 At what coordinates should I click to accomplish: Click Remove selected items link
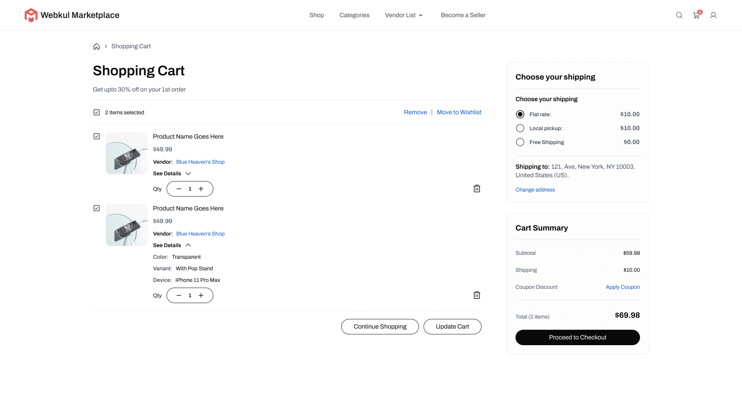[415, 112]
